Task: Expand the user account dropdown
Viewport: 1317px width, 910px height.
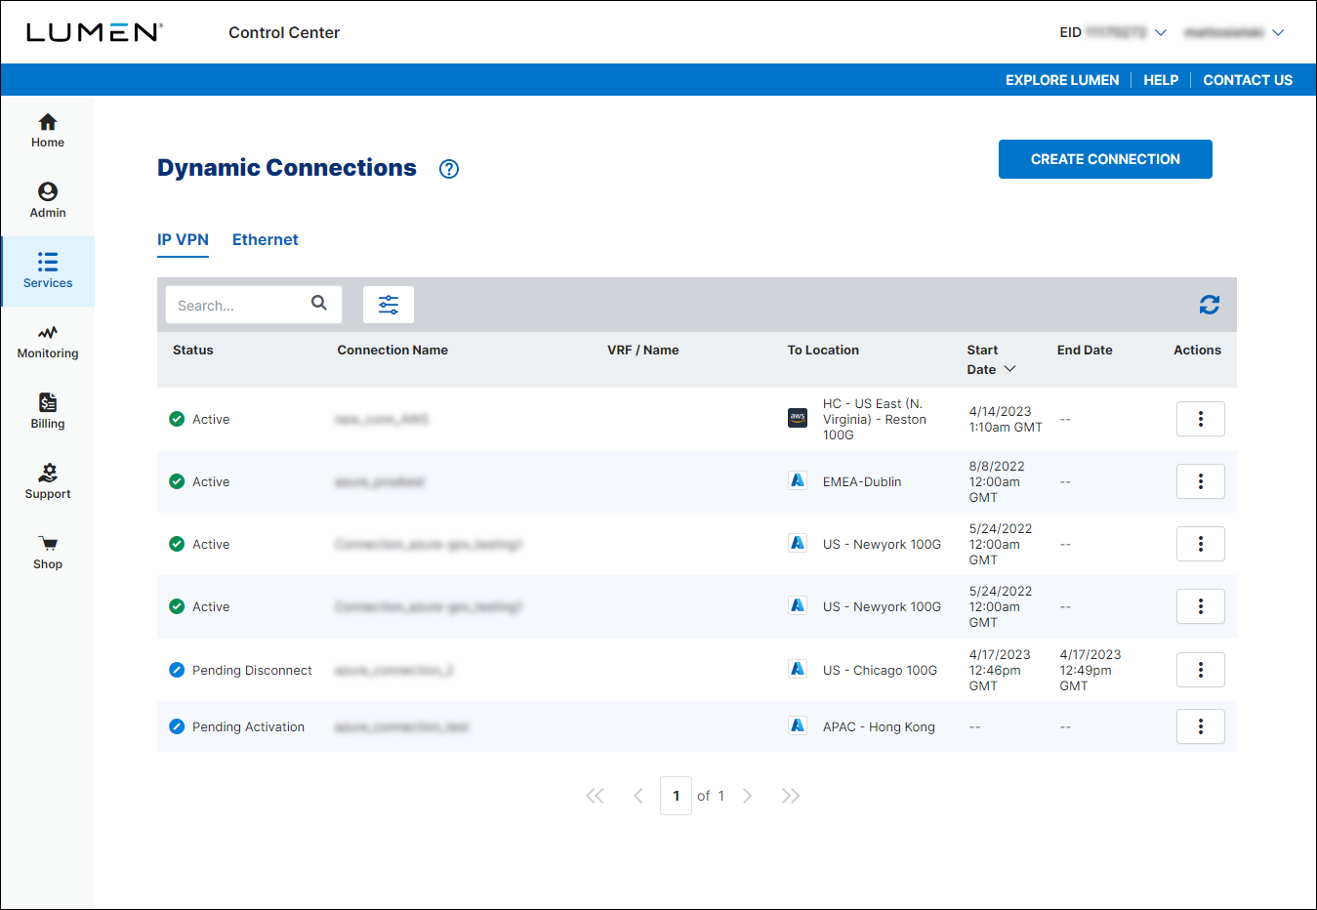Action: pyautogui.click(x=1278, y=32)
